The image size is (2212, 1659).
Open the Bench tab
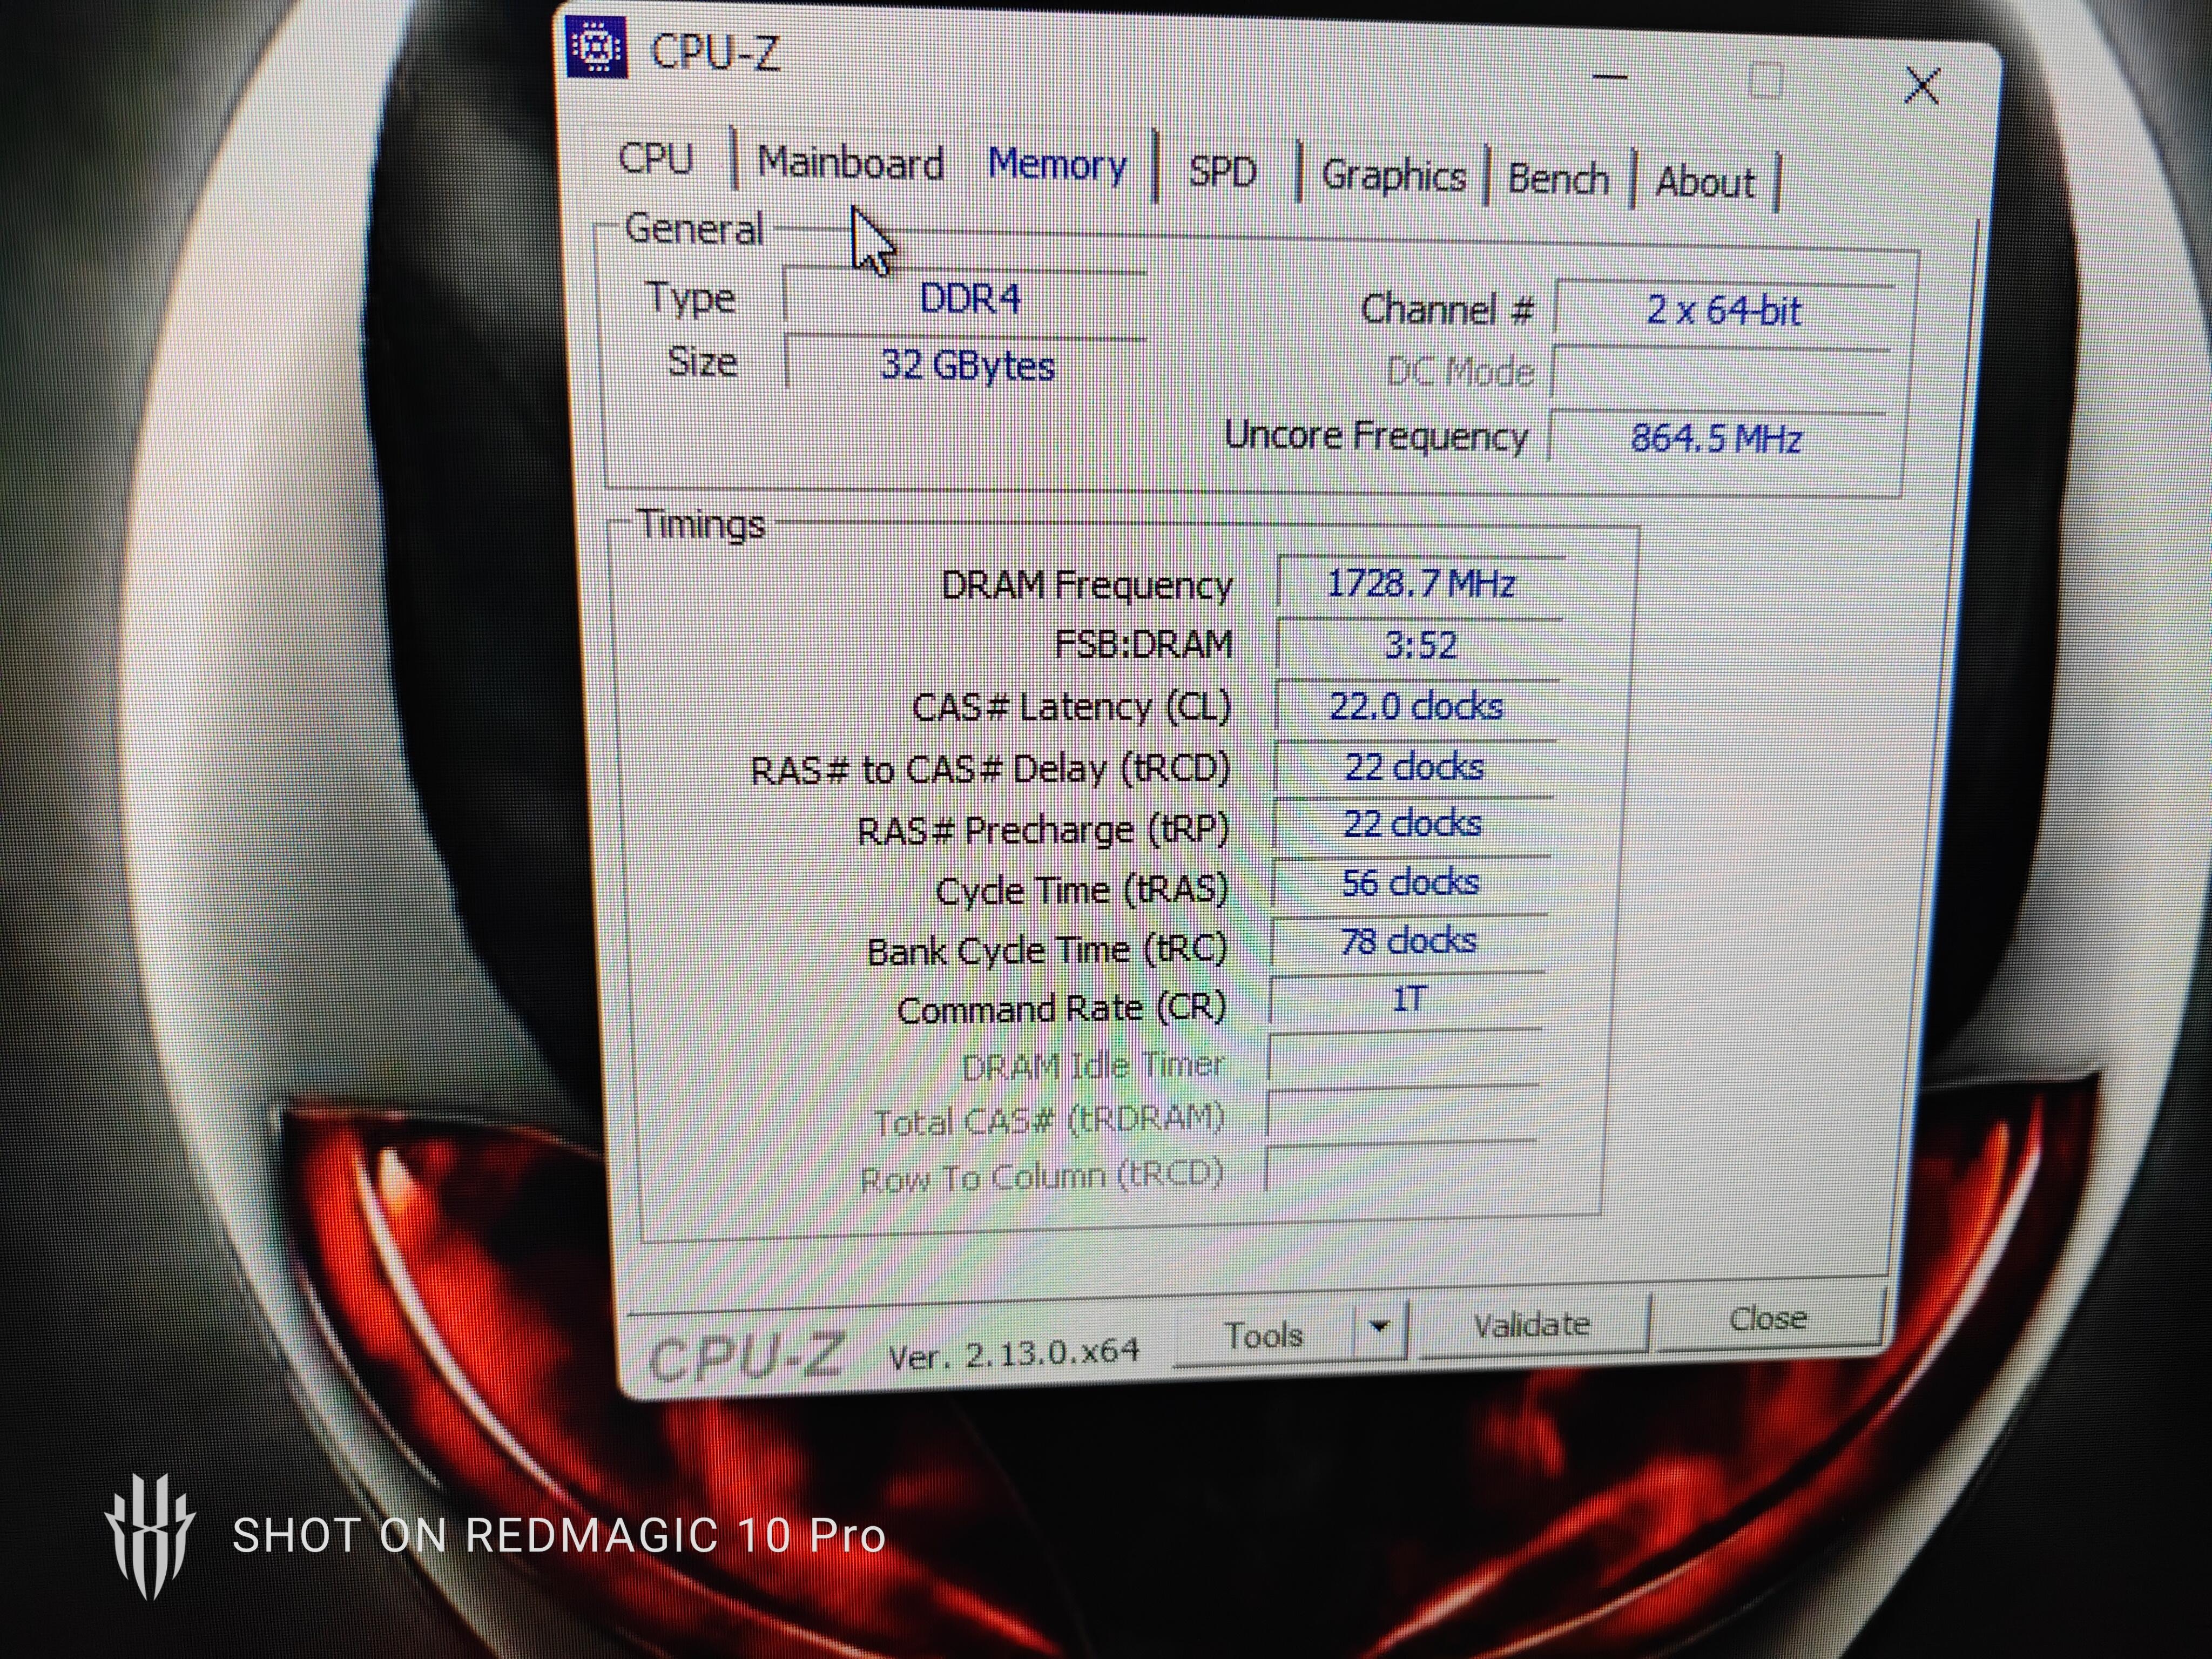pos(1558,180)
